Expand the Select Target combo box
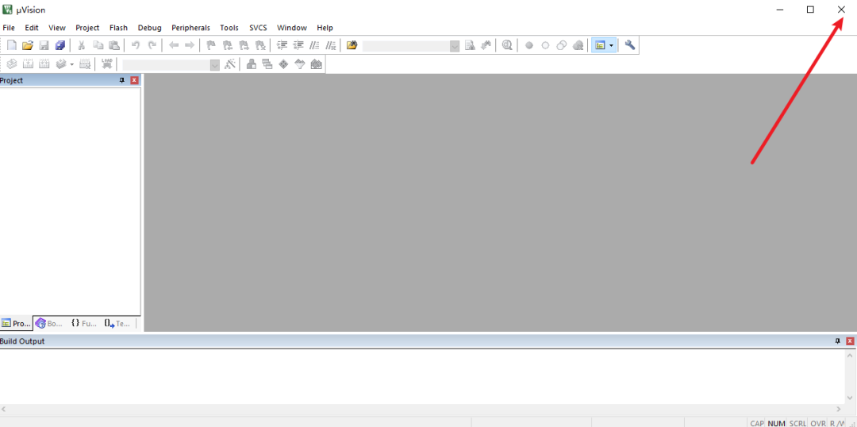The width and height of the screenshot is (857, 427). [215, 64]
